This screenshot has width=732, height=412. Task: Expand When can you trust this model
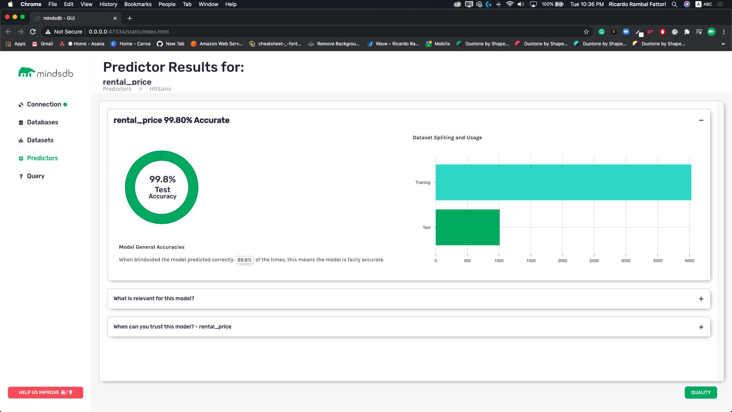[701, 327]
